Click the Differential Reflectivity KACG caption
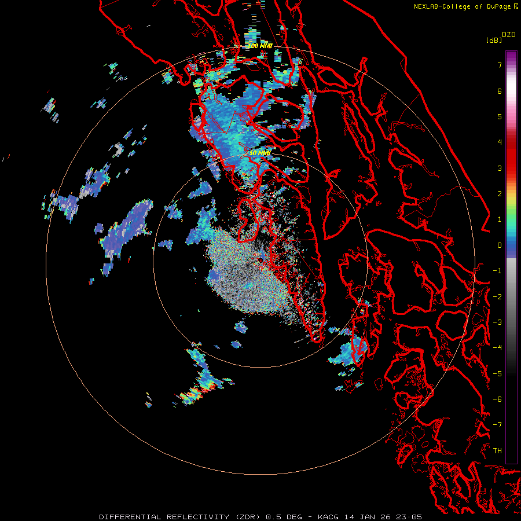The width and height of the screenshot is (521, 521). coord(260,517)
